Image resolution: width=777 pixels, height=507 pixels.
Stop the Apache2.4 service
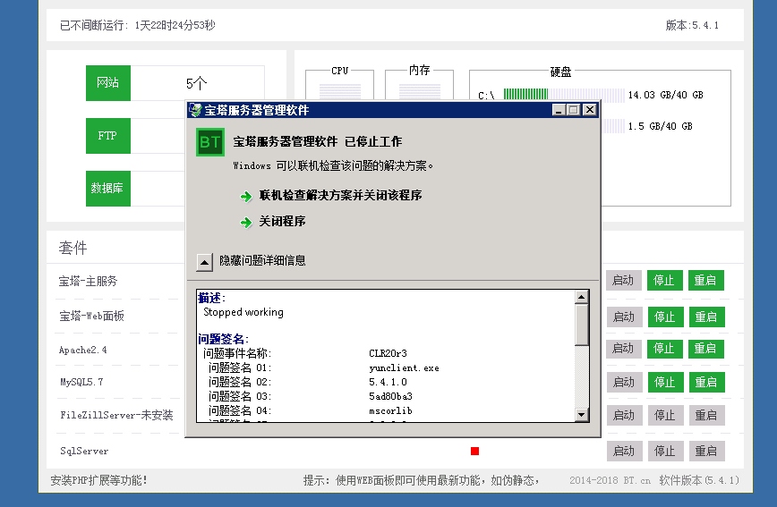(x=664, y=349)
